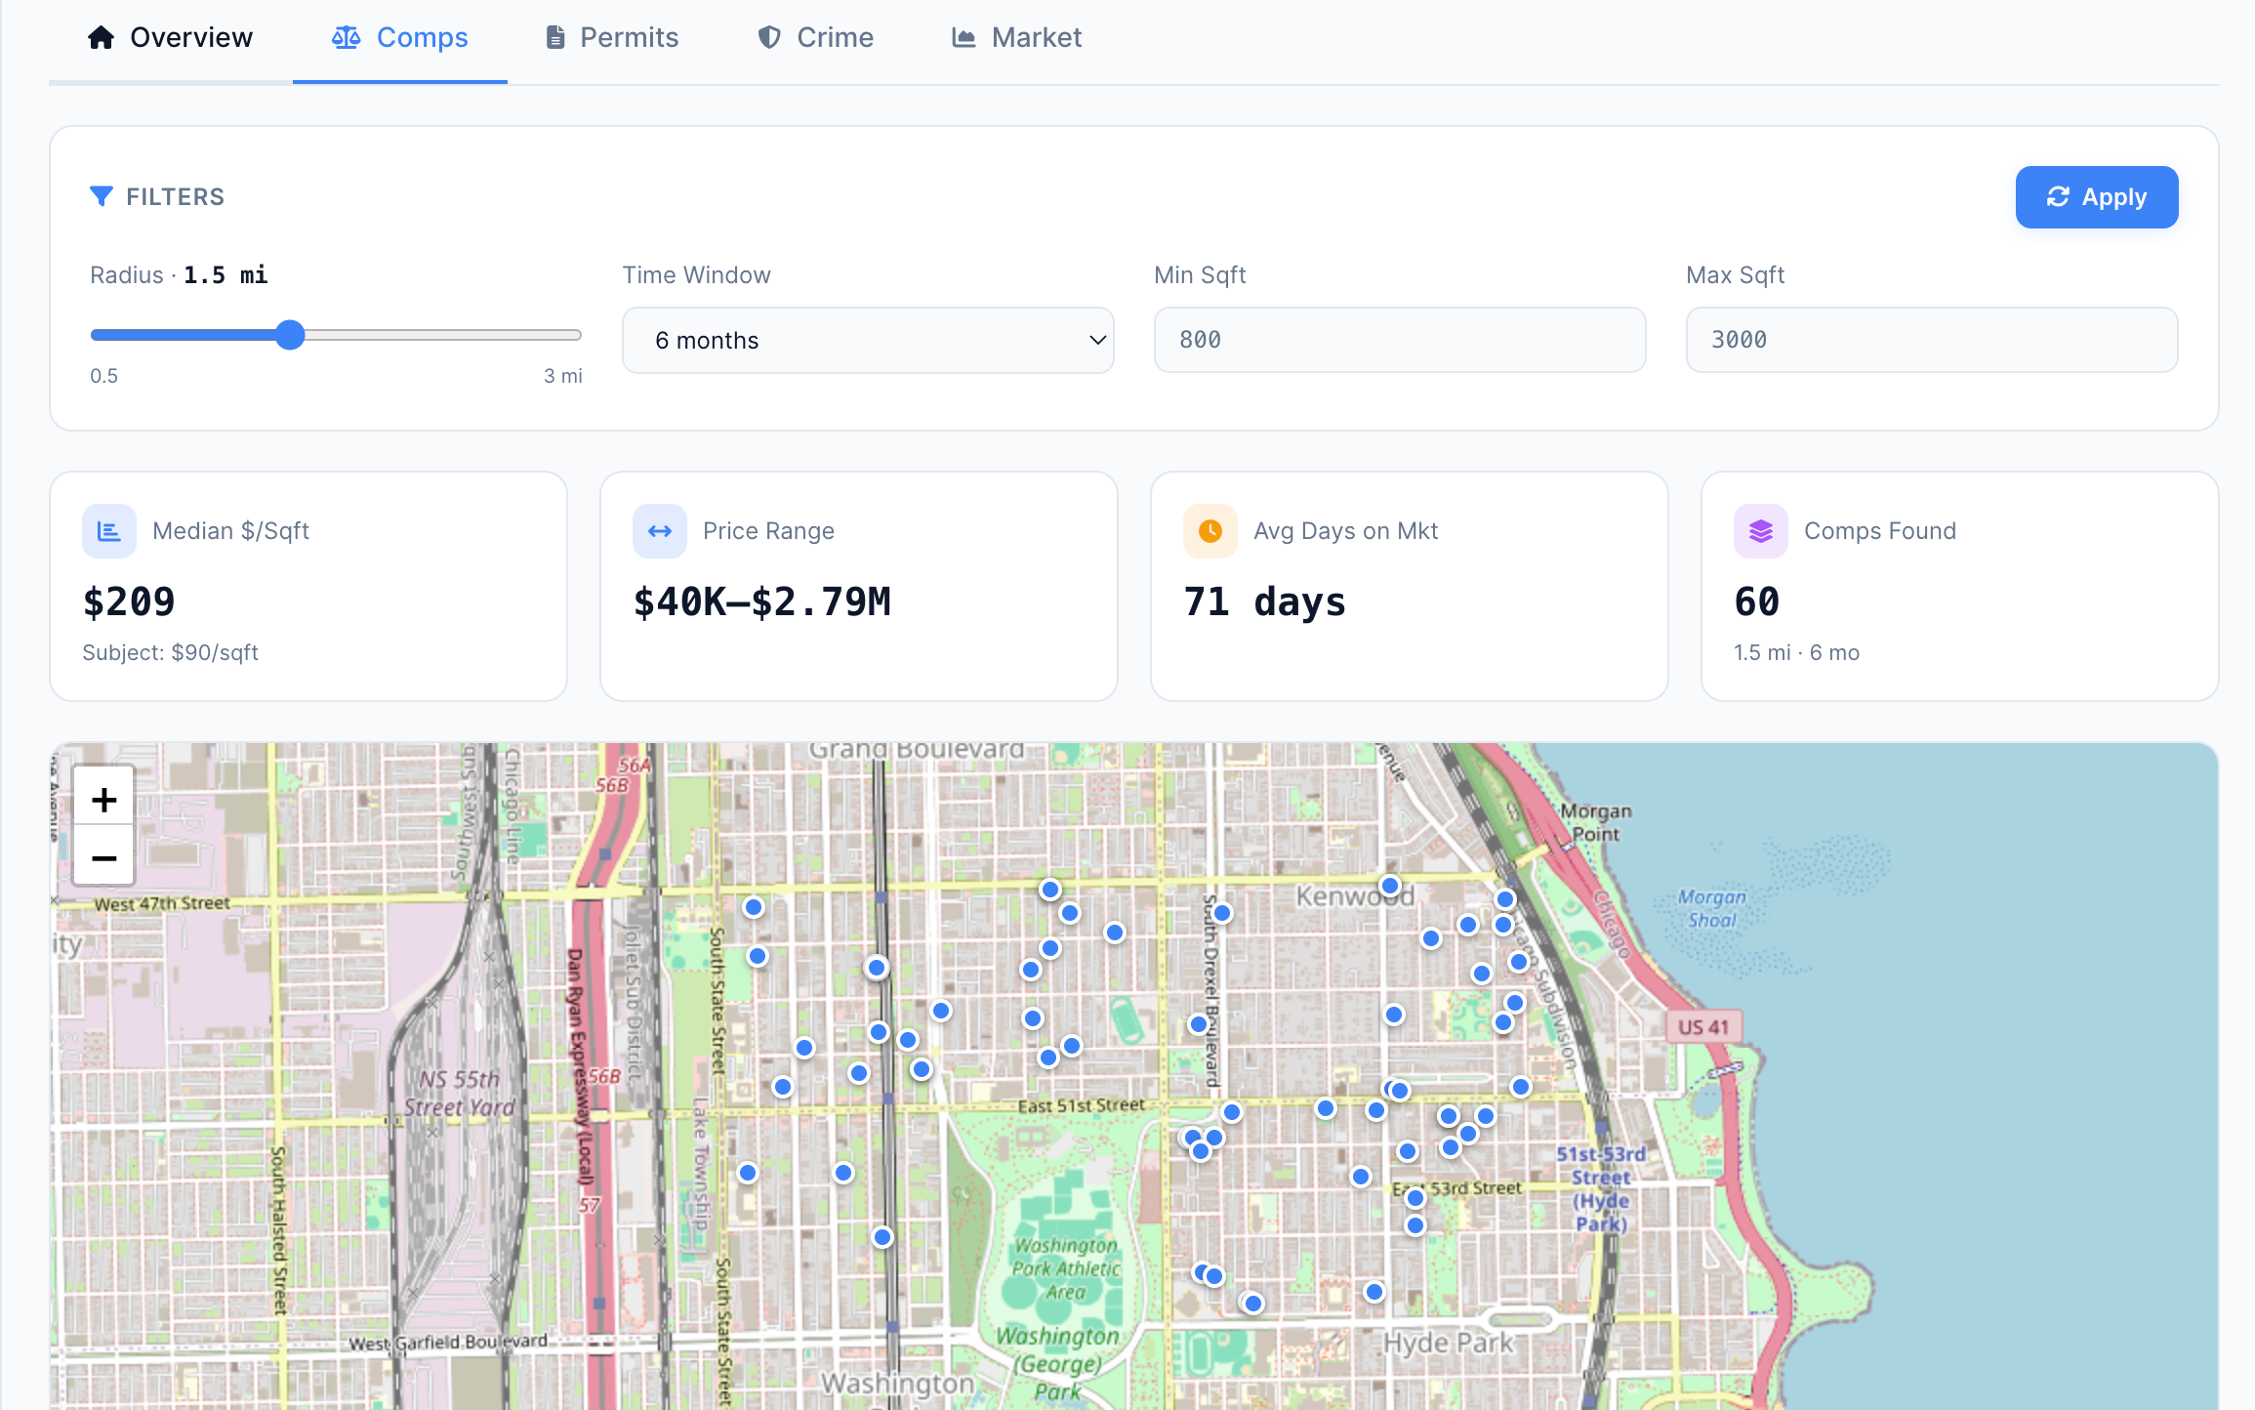This screenshot has height=1410, width=2255.
Task: Click the Overview house icon
Action: (x=102, y=38)
